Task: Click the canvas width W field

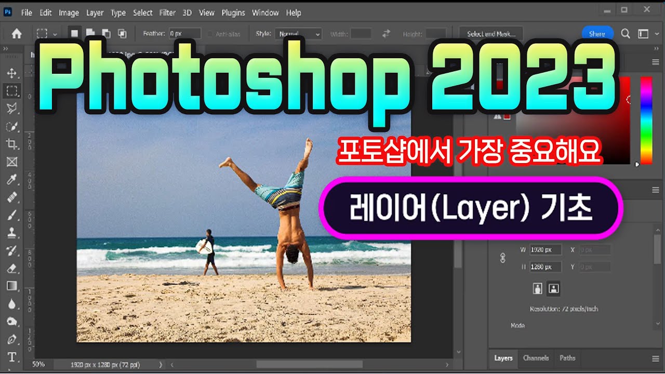Action: [x=546, y=250]
